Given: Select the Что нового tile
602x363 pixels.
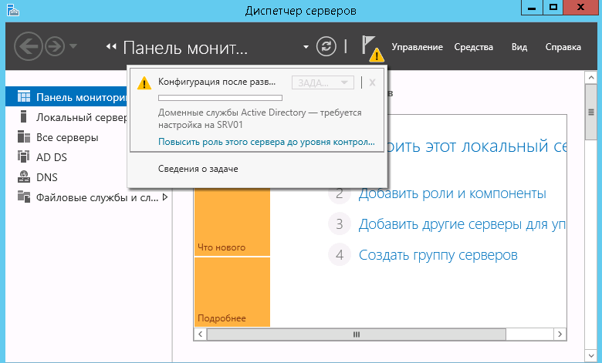Looking at the screenshot, I should [232, 222].
